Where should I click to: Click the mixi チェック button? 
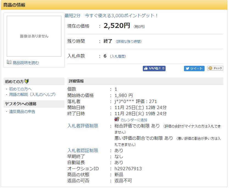(x=215, y=69)
